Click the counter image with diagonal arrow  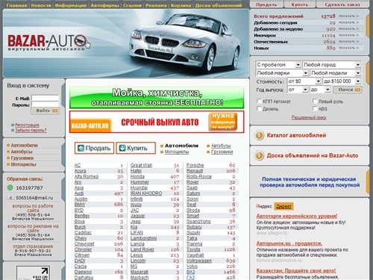coord(33,273)
